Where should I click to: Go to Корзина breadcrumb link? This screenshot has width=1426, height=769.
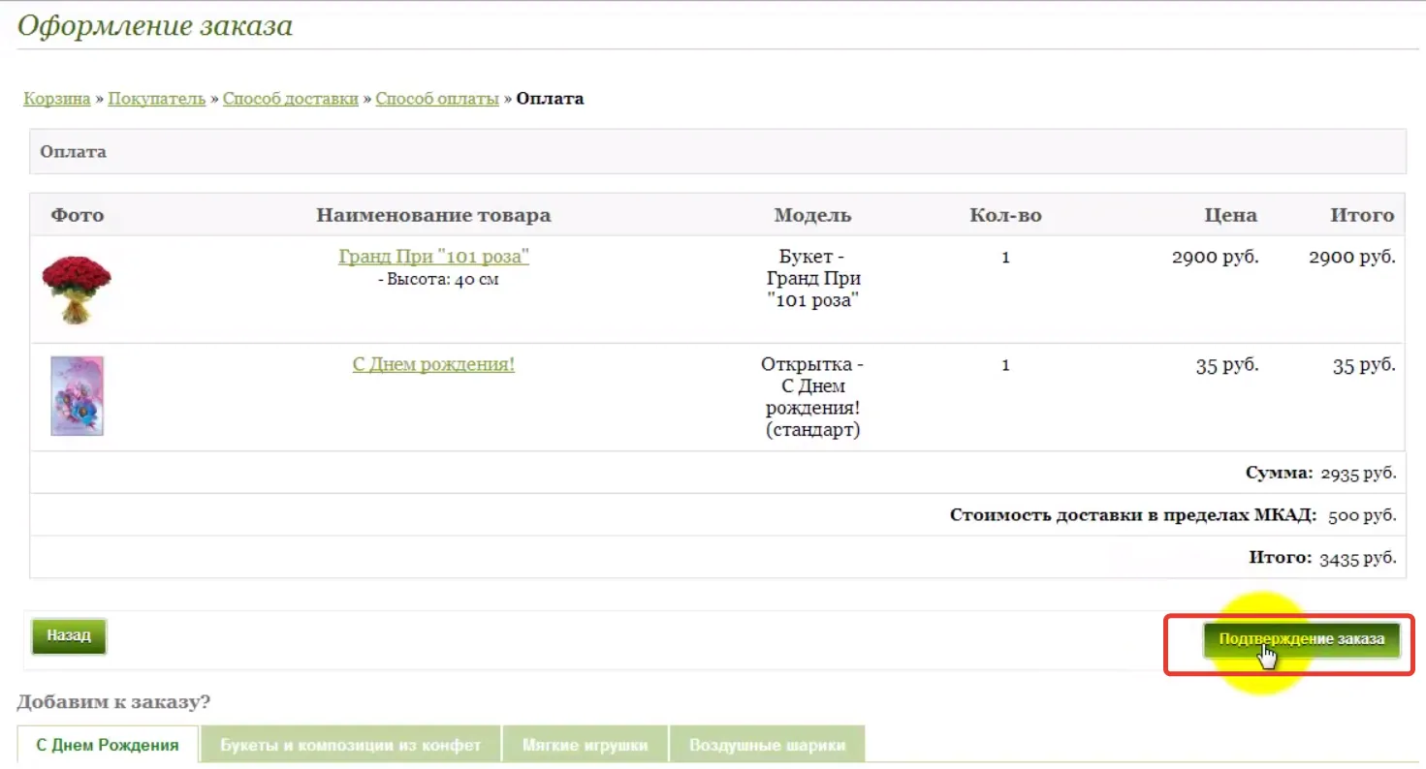[57, 99]
